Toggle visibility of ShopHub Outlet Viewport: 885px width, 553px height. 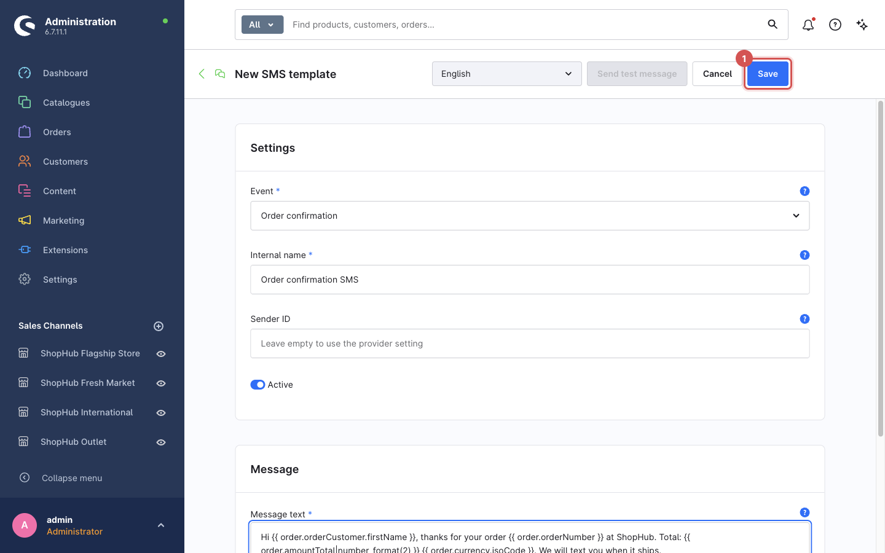coord(161,442)
